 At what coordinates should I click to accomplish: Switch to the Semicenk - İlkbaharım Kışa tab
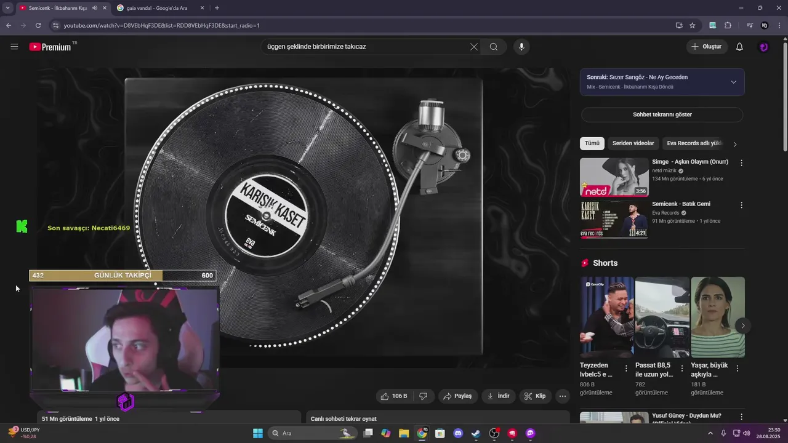click(x=57, y=8)
